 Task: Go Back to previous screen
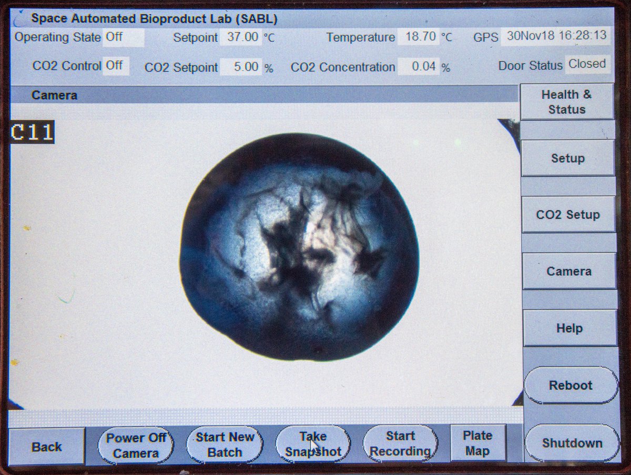point(46,447)
